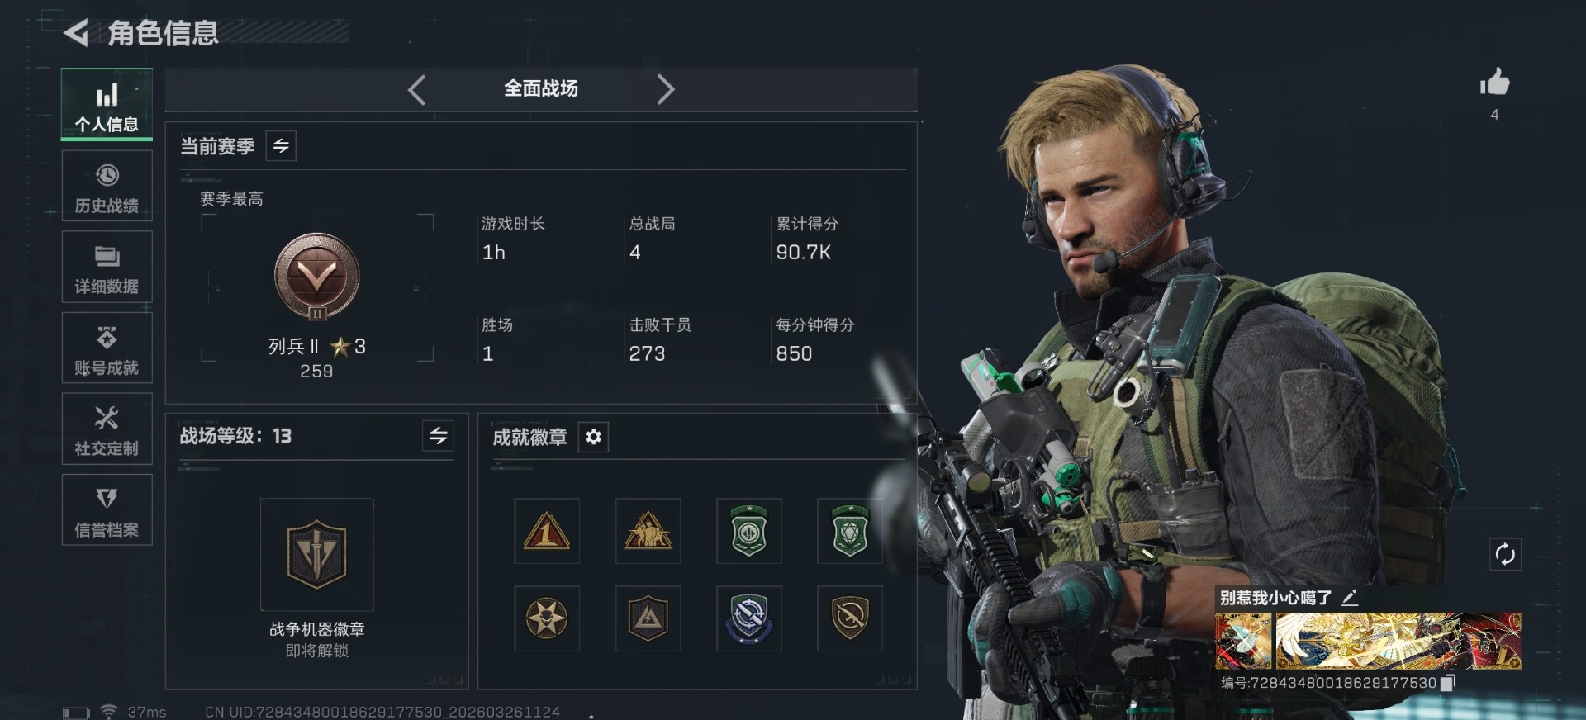This screenshot has height=720, width=1586.
Task: Open the 历史战绩 tab
Action: pyautogui.click(x=107, y=186)
